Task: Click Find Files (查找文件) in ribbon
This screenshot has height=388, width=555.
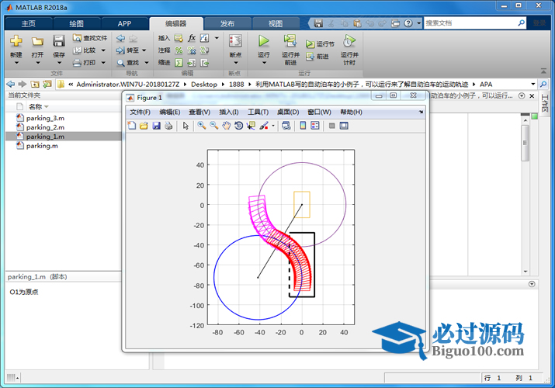Action: [x=90, y=38]
